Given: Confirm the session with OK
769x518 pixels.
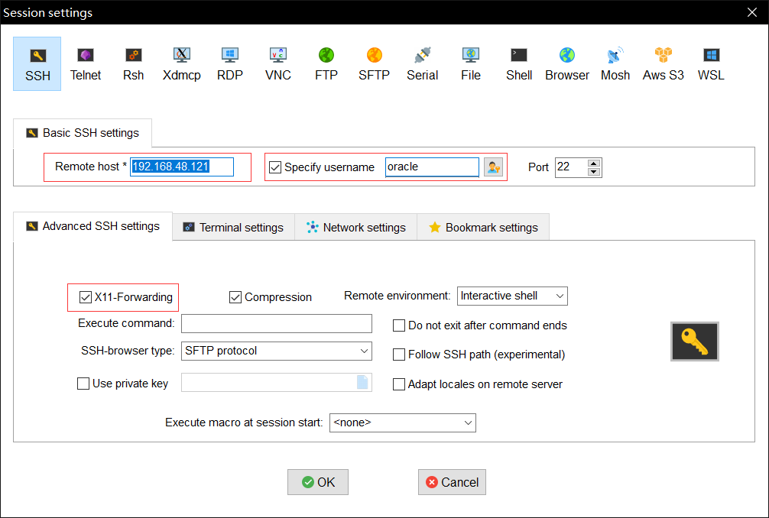Looking at the screenshot, I should 318,482.
